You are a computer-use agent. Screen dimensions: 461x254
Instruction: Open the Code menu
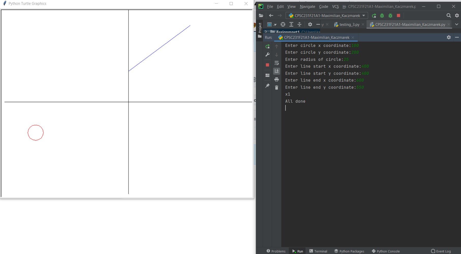coord(324,7)
